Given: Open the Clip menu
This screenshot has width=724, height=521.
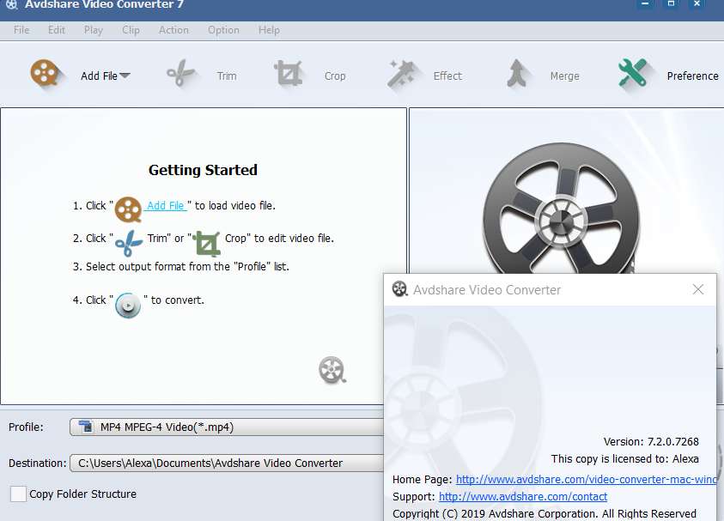Looking at the screenshot, I should [131, 30].
